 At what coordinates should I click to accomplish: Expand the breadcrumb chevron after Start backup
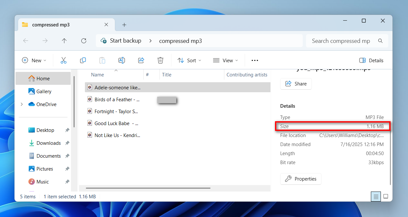[150, 41]
